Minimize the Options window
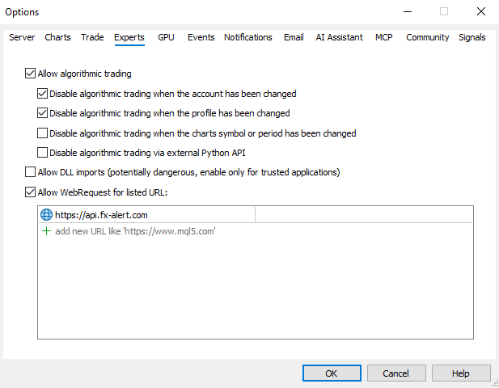Image resolution: width=499 pixels, height=388 pixels. tap(408, 12)
